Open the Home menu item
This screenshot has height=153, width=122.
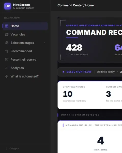25,26
